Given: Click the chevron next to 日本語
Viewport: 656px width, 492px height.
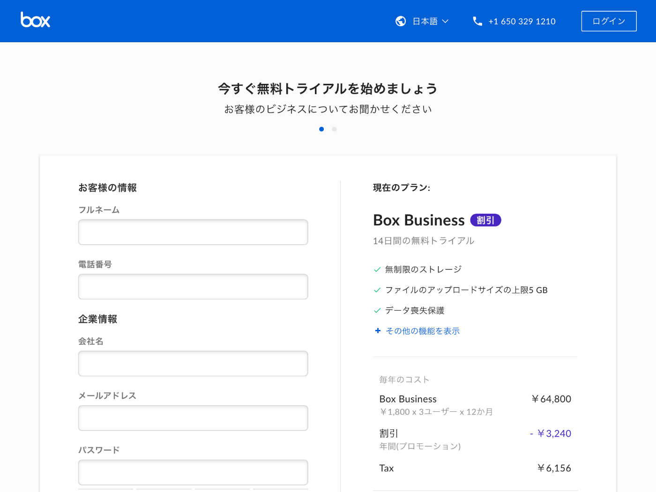Looking at the screenshot, I should 445,21.
